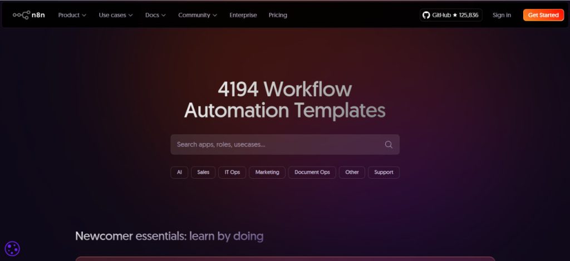The height and width of the screenshot is (261, 570).
Task: Filter templates by the Other category
Action: 352,173
